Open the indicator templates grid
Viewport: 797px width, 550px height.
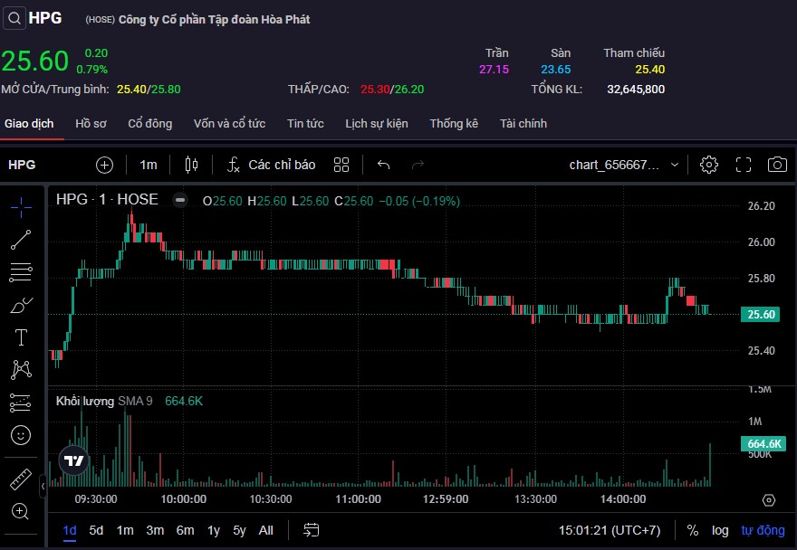[x=341, y=165]
